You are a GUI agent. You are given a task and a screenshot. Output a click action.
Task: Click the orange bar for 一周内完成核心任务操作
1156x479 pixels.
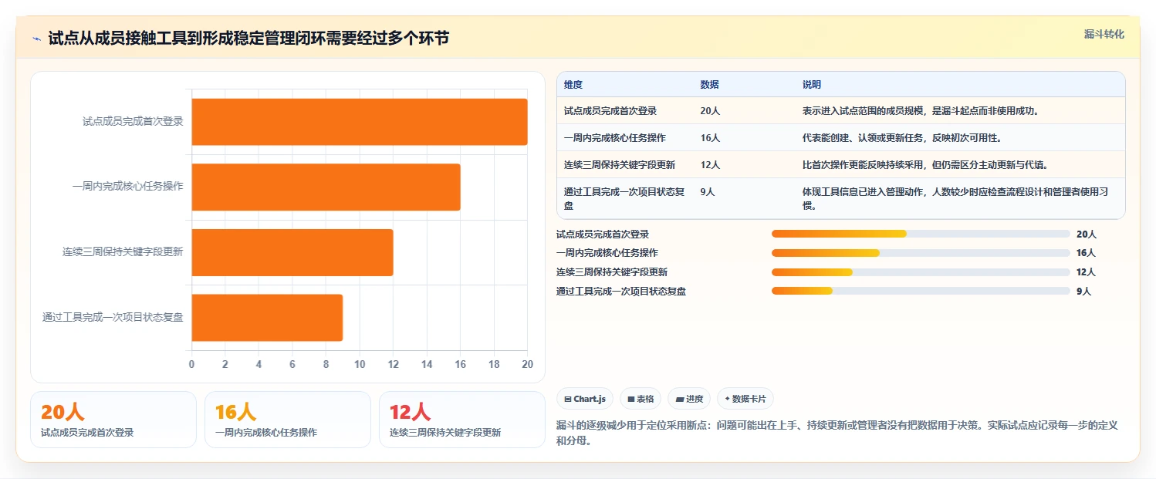(x=326, y=187)
